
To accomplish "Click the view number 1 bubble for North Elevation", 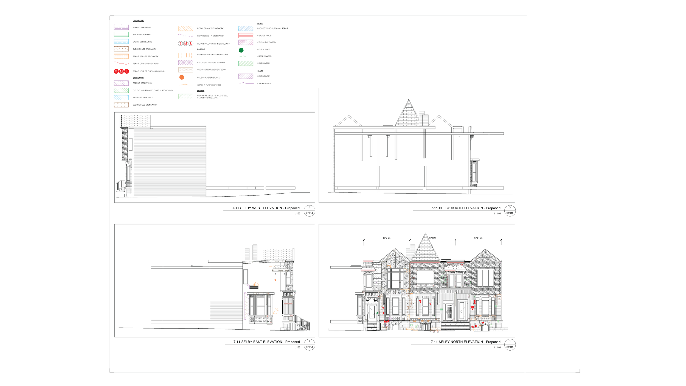I will point(510,344).
